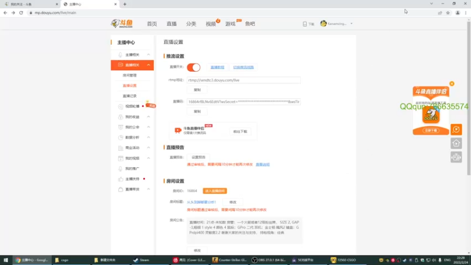Copy the rtmp address with 复制 button
Screen dimensions: 471x265
click(197, 90)
